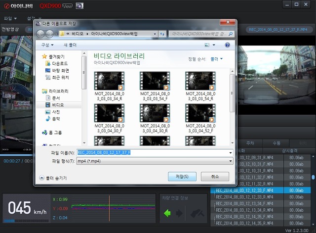
Task: Select video file MOT_2014_08_03_03_03_54_F
Action: [155, 86]
